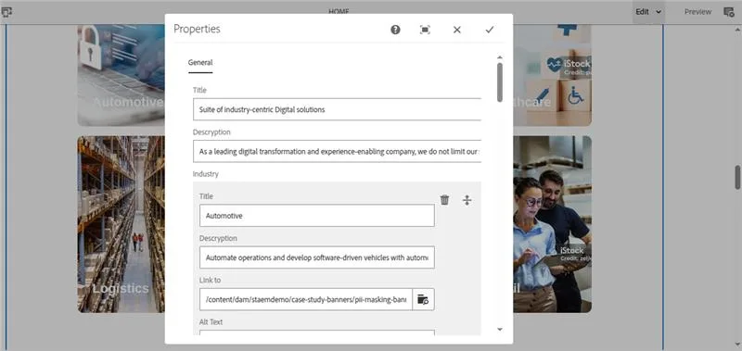
Task: Click the top Title input field
Action: tap(337, 109)
